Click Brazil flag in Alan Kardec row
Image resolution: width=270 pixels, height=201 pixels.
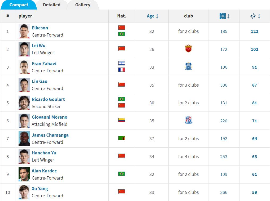[x=121, y=174]
